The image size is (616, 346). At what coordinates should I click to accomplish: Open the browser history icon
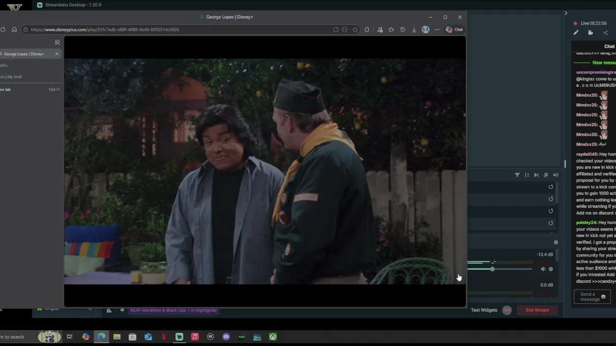pos(402,29)
